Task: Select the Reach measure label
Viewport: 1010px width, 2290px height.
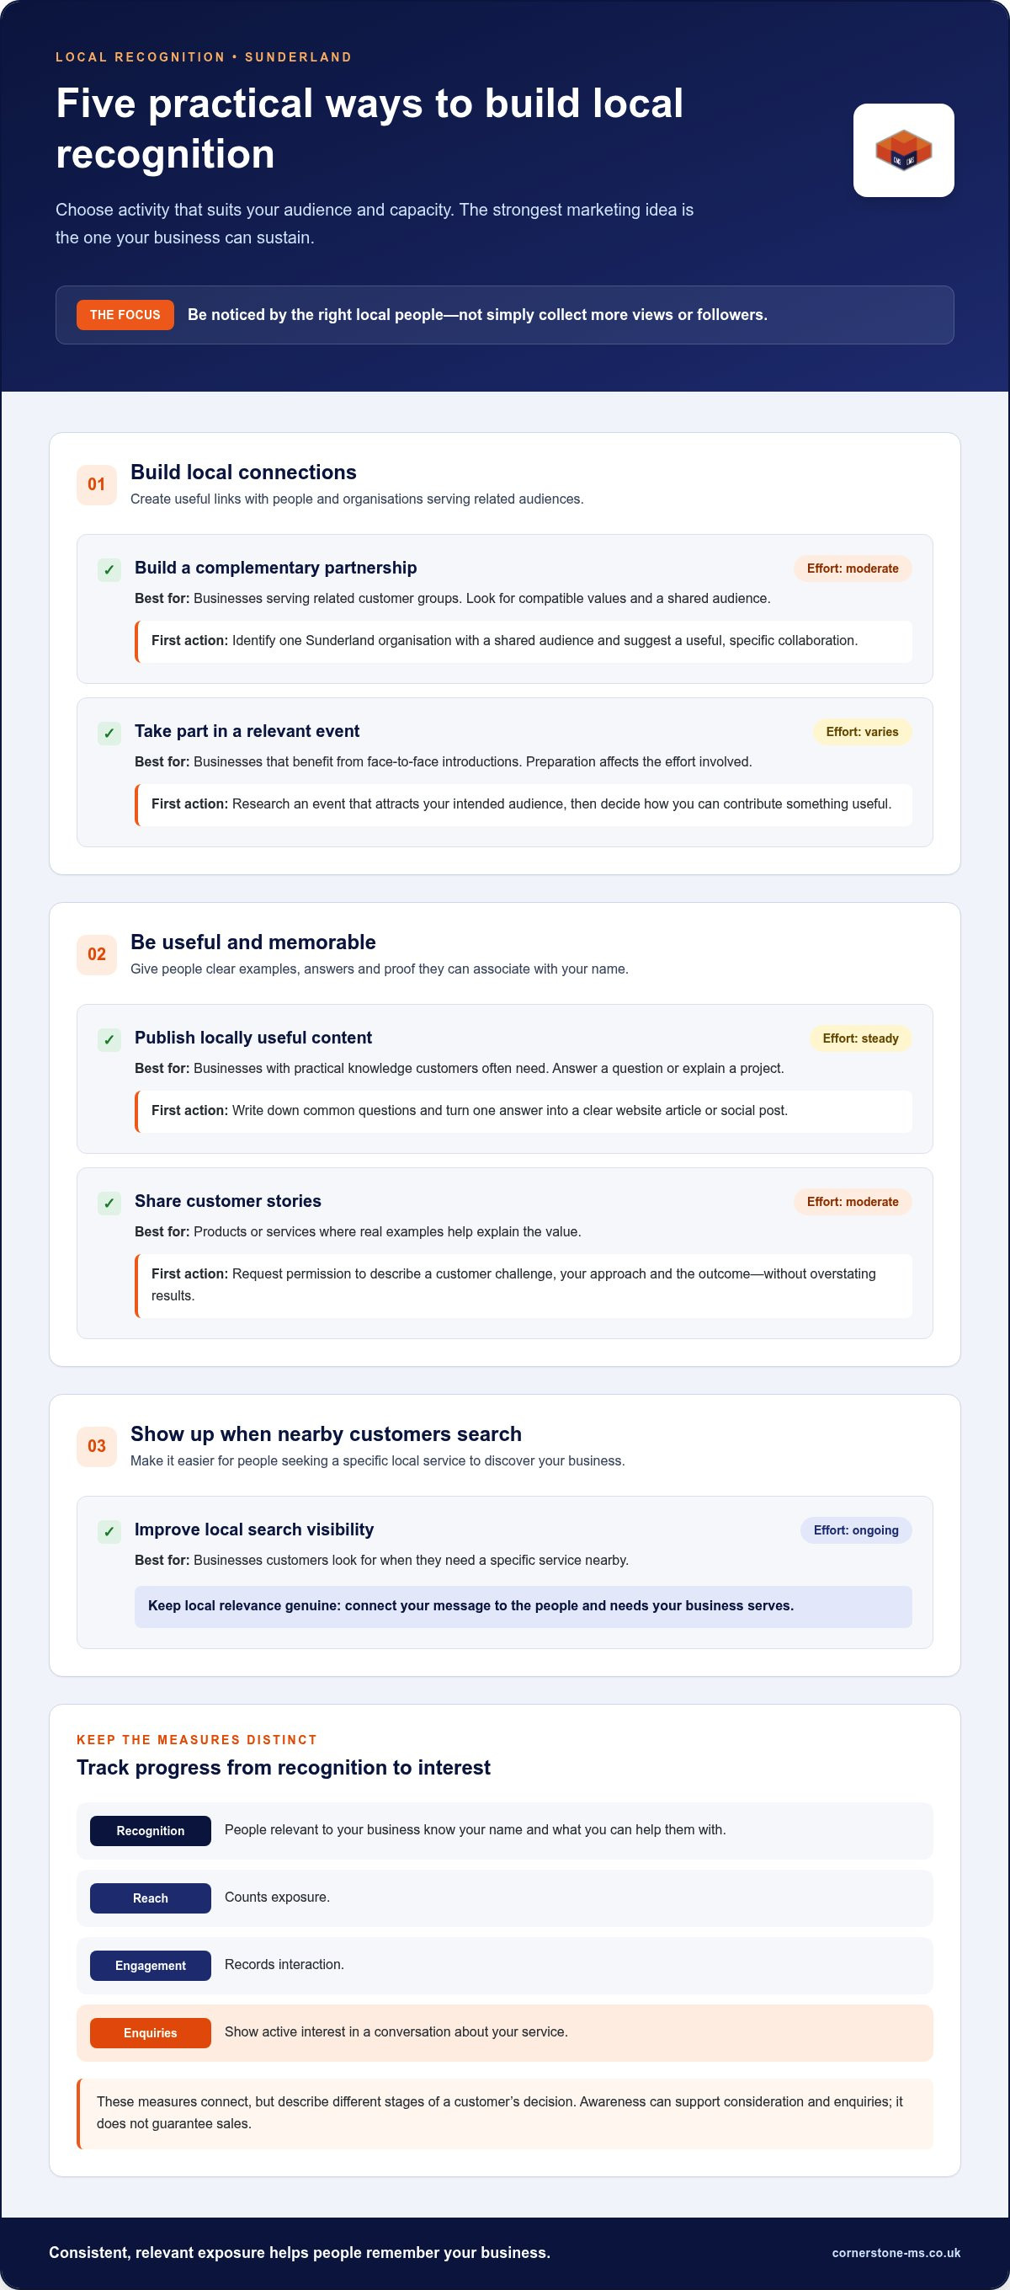Action: coord(150,1898)
